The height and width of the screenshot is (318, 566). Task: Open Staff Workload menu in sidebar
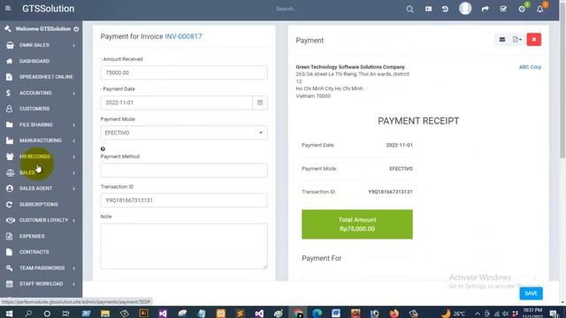(x=42, y=284)
